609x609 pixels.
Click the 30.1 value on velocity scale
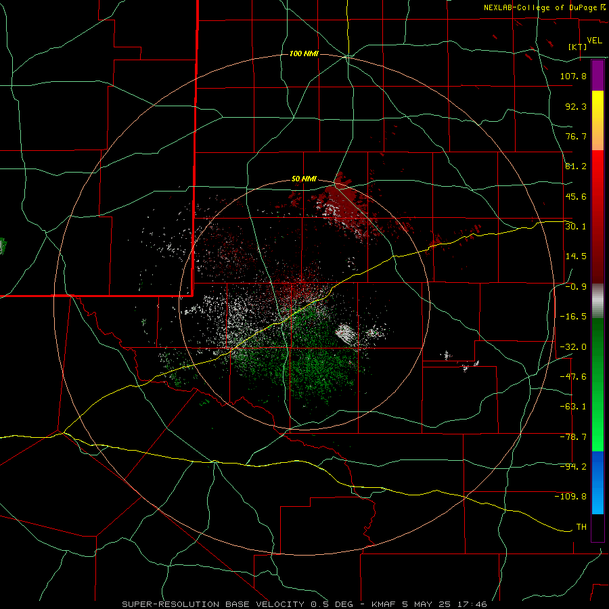[576, 227]
